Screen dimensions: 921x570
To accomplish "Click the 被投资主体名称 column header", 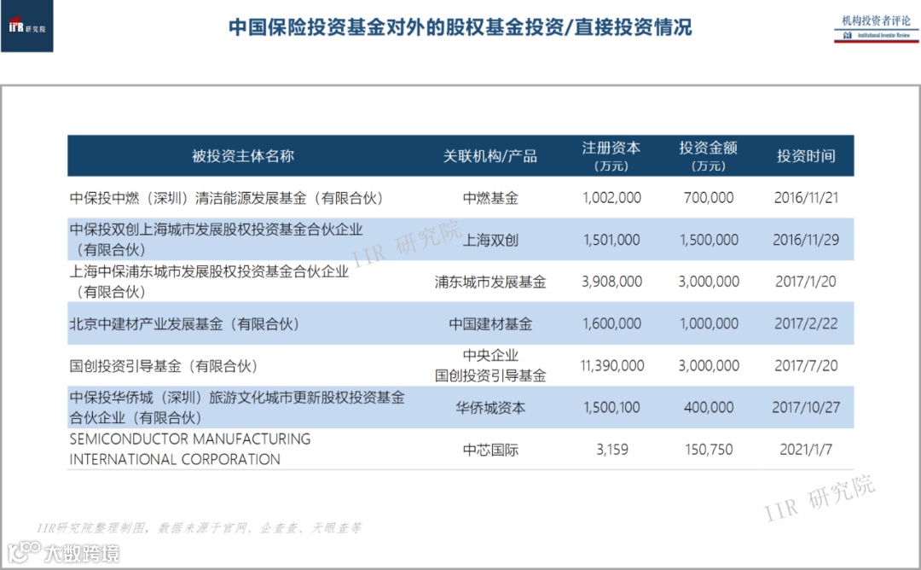I will point(242,155).
